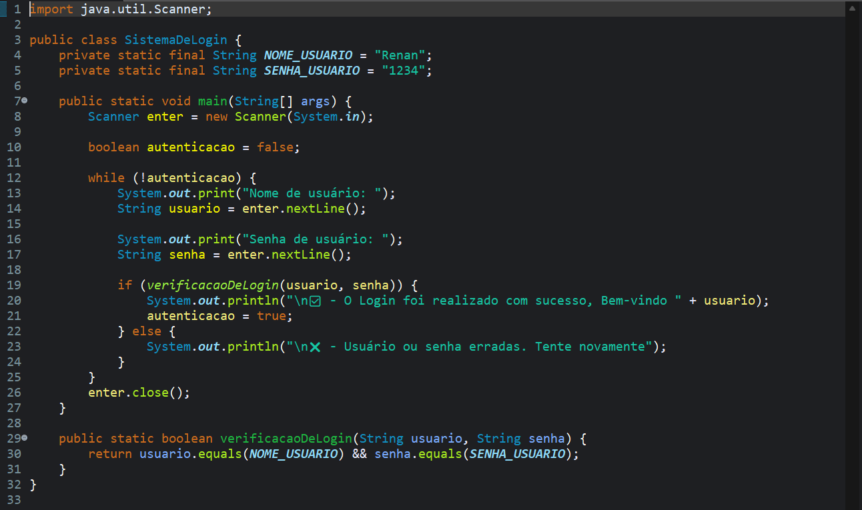
Task: Collapse the SistemaDeLogin class block
Action: tap(23, 39)
